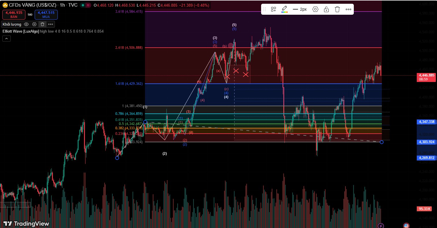Collapse the legend with the chevron button
The image size is (437, 228).
(6, 38)
